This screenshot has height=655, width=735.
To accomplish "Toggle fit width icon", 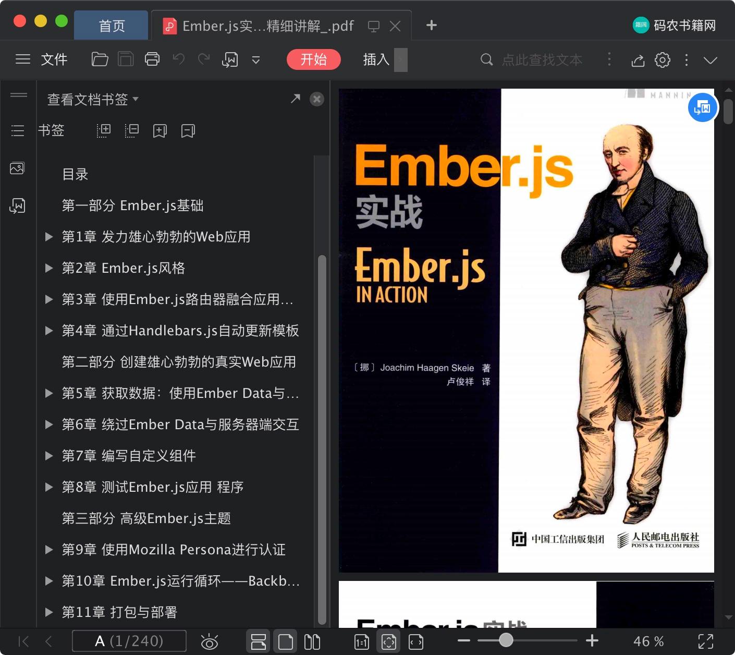I will tap(416, 642).
